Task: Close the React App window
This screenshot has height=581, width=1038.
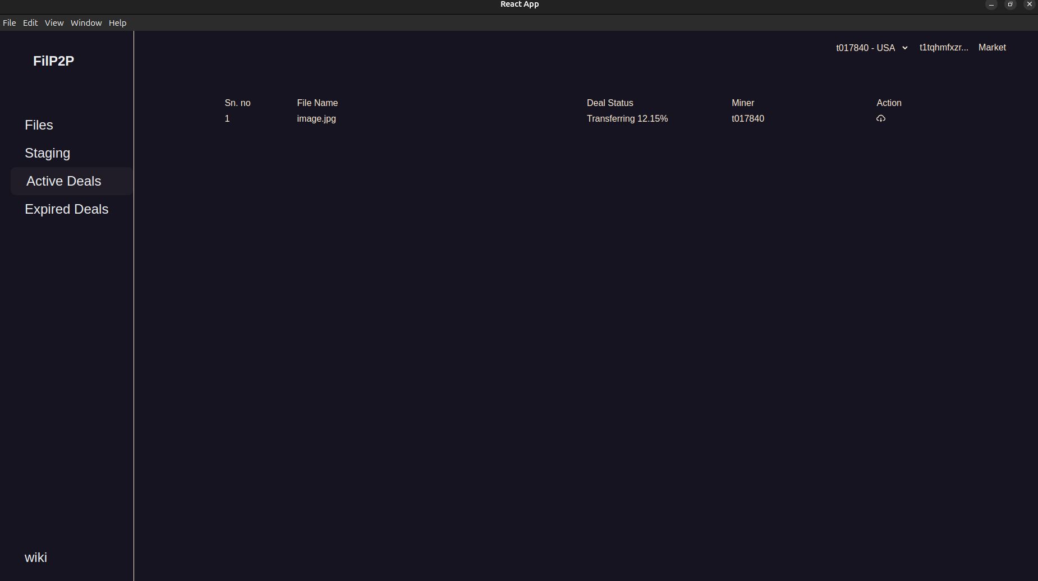Action: 1029,4
